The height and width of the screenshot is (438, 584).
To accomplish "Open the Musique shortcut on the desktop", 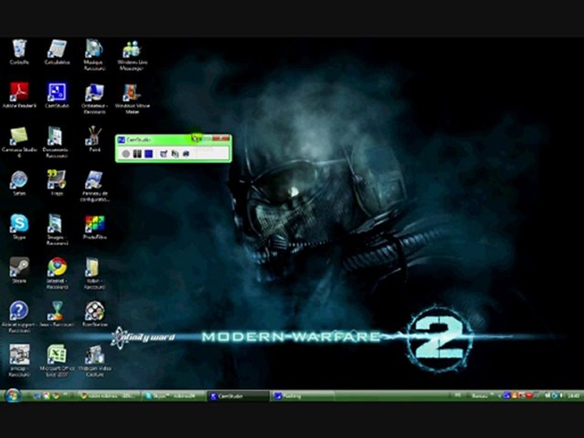I will 94,55.
